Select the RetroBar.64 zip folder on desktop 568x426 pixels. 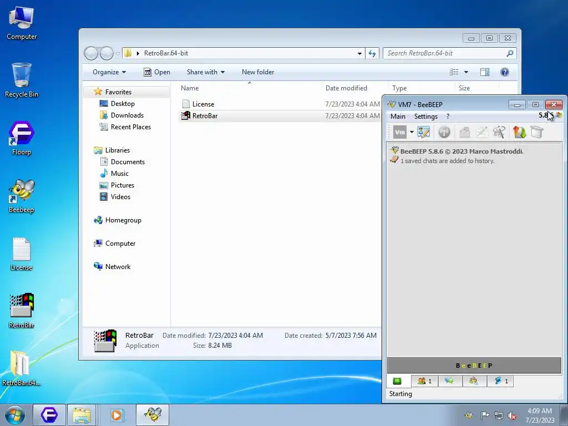[22, 368]
